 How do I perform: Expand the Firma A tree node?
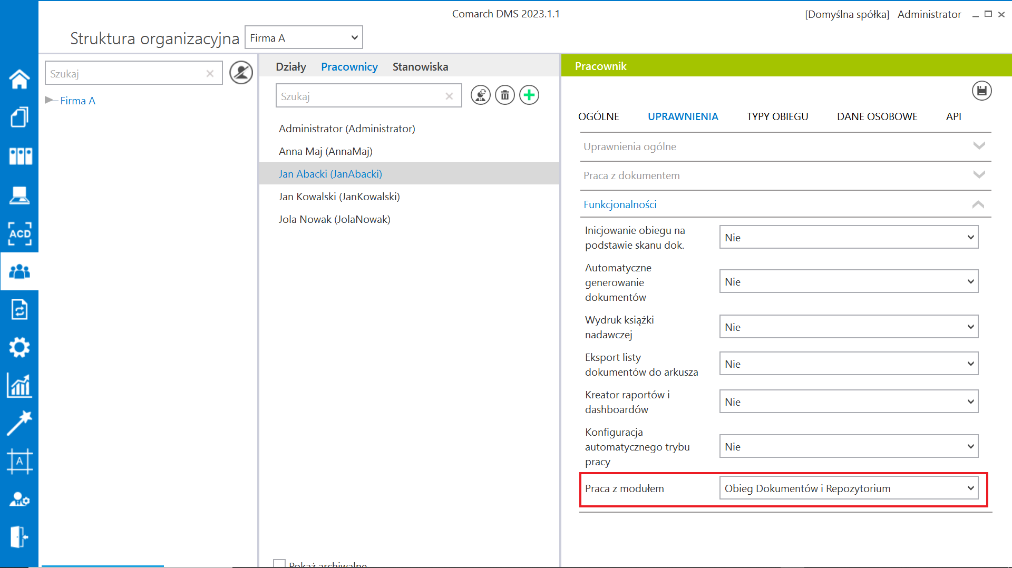[x=49, y=100]
